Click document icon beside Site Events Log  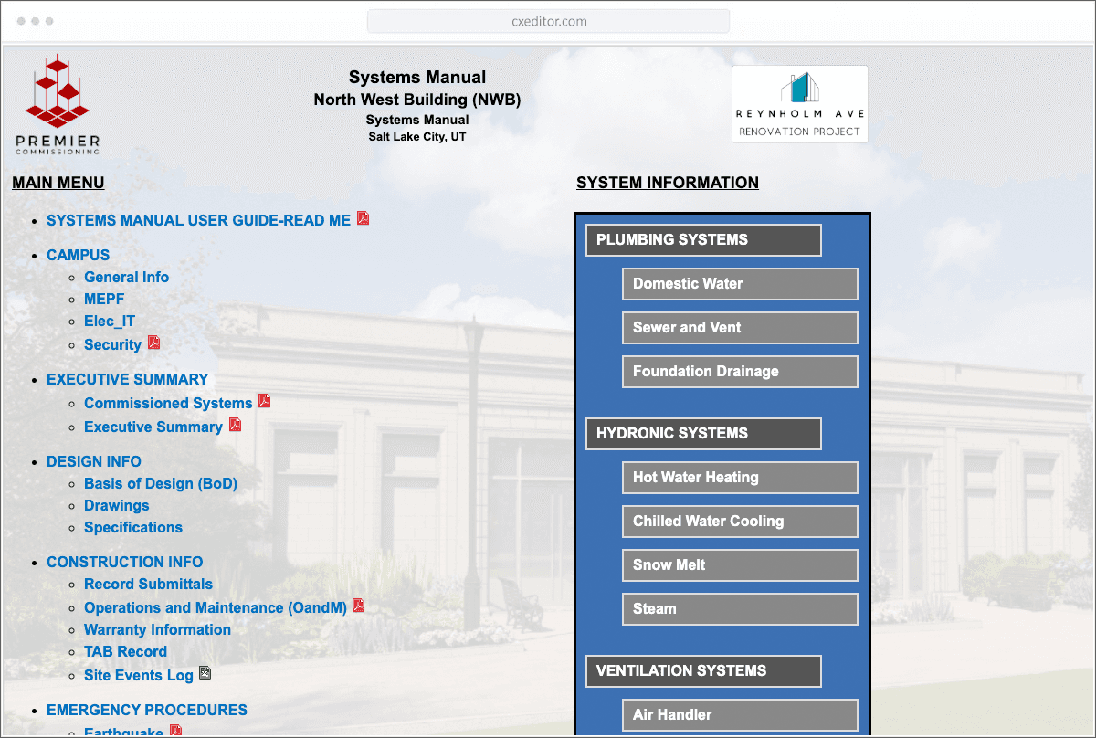(x=205, y=674)
